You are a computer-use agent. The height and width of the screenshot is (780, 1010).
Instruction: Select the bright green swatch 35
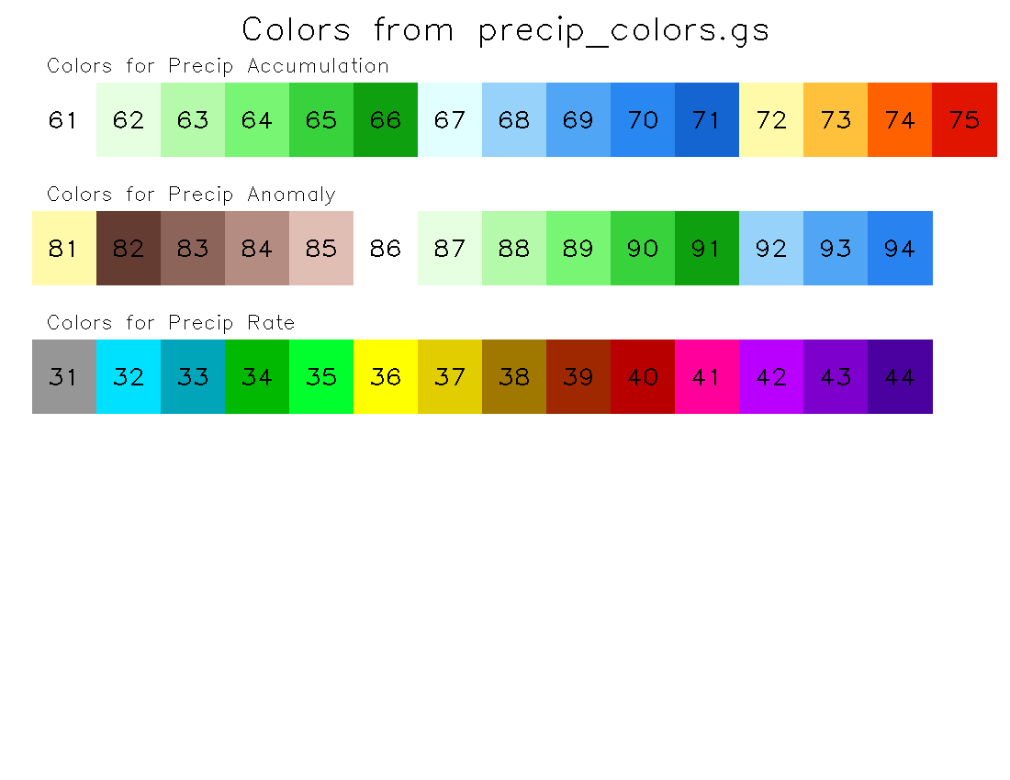pos(321,376)
